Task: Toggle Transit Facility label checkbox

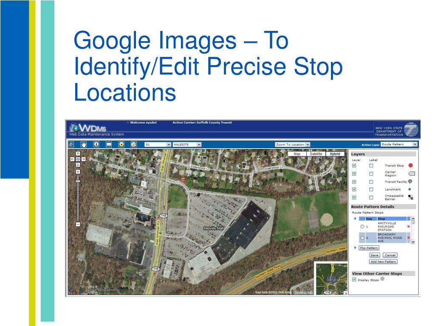Action: point(371,182)
